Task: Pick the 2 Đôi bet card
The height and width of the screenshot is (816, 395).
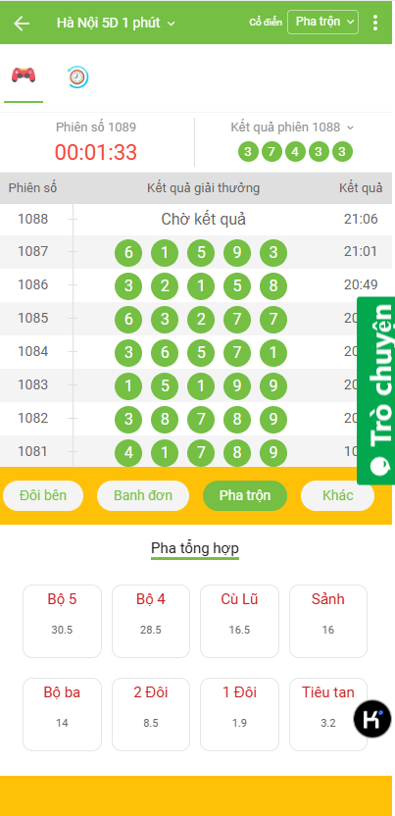Action: 151,715
